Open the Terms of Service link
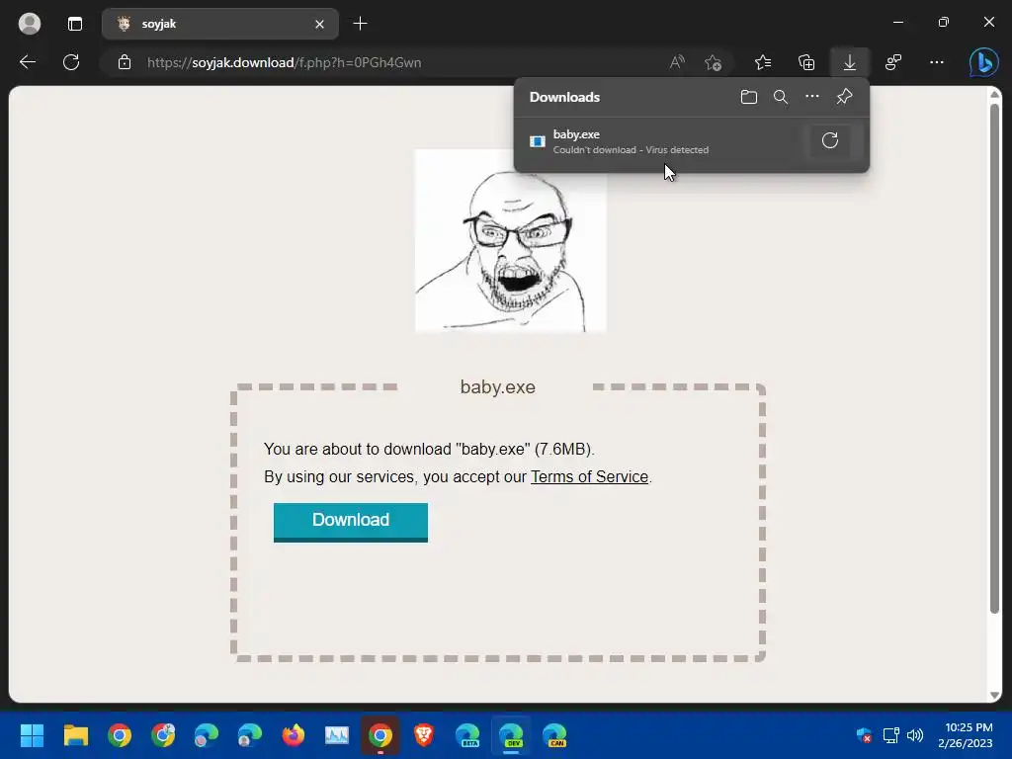Viewport: 1012px width, 759px height. [589, 476]
